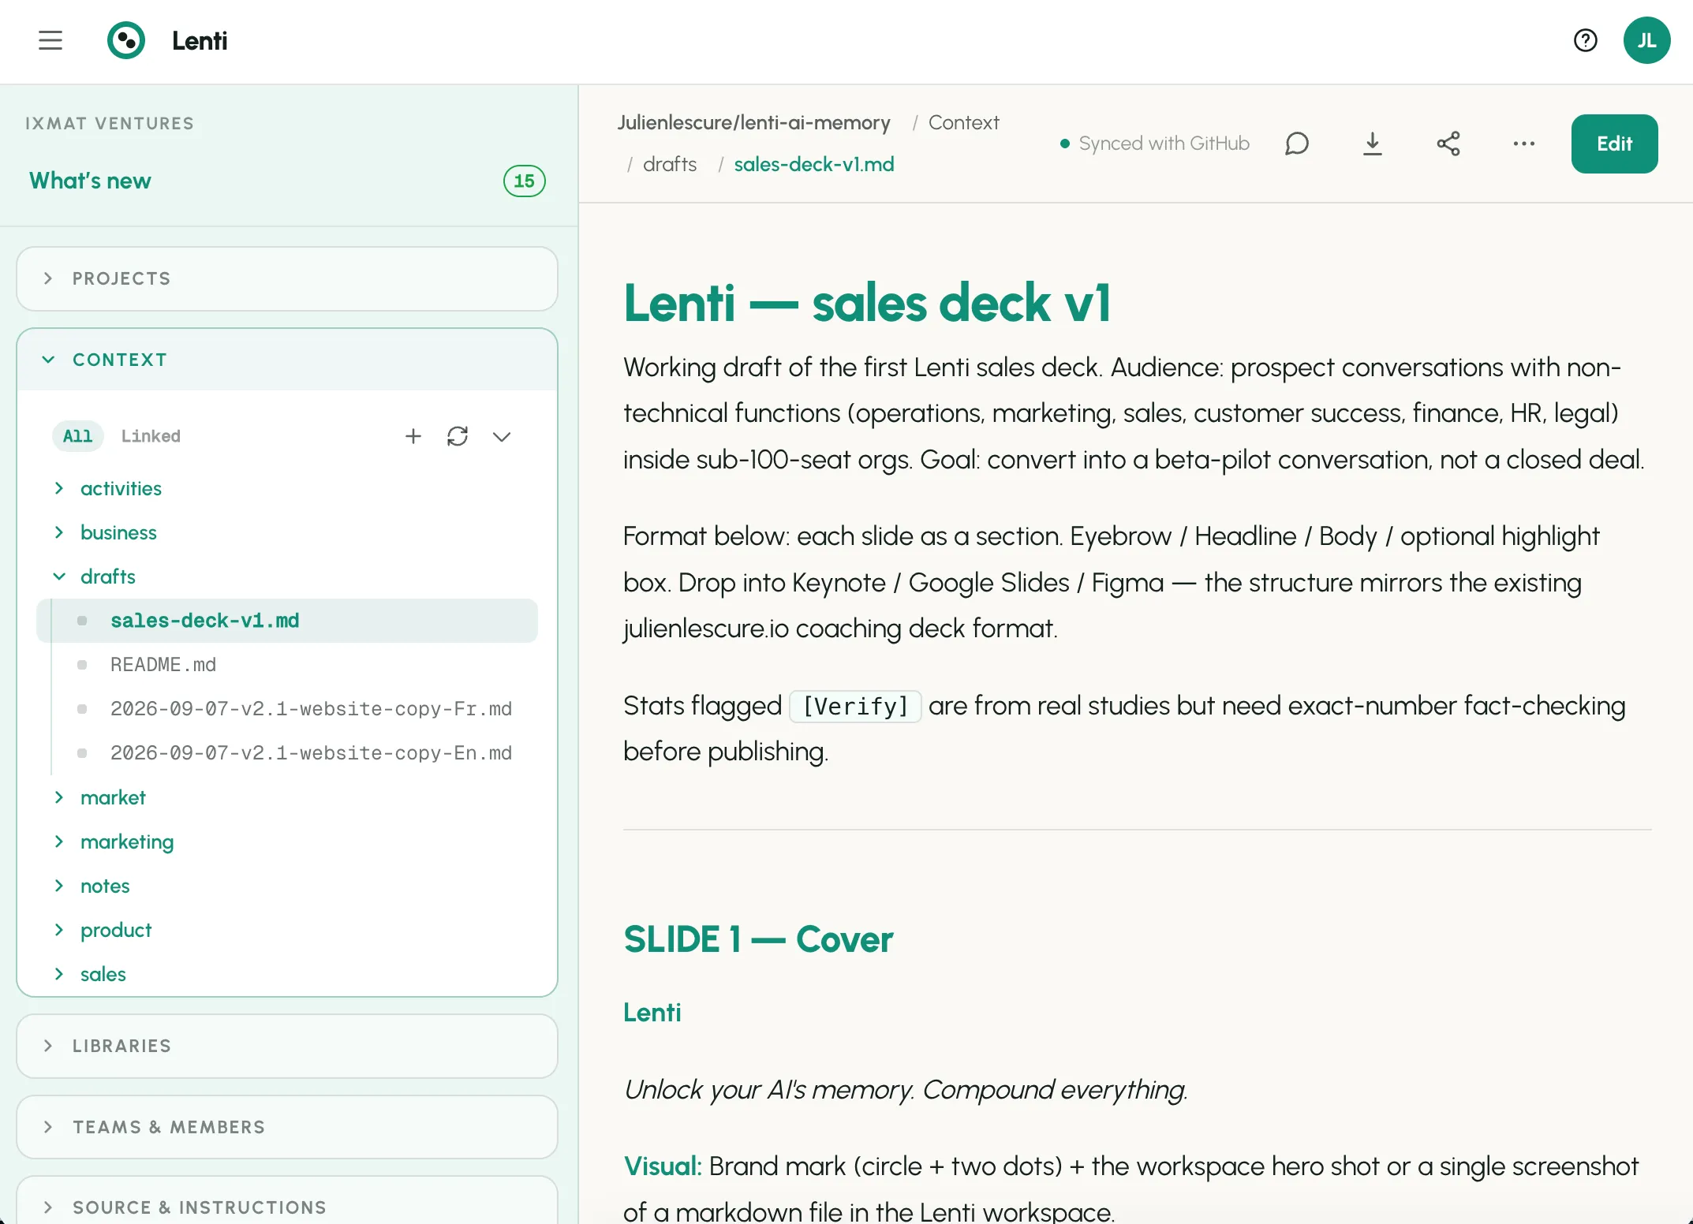Expand the sales folder

point(103,974)
